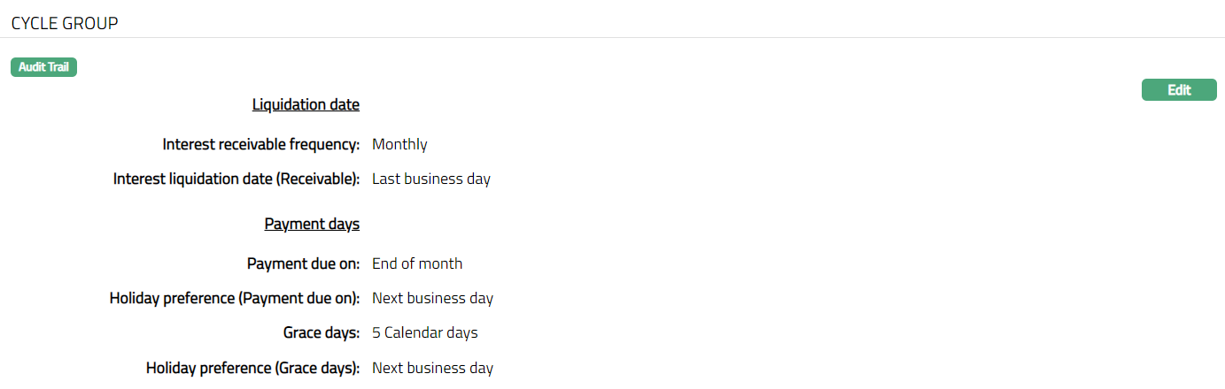Select the End of month value
1225x389 pixels.
416,263
